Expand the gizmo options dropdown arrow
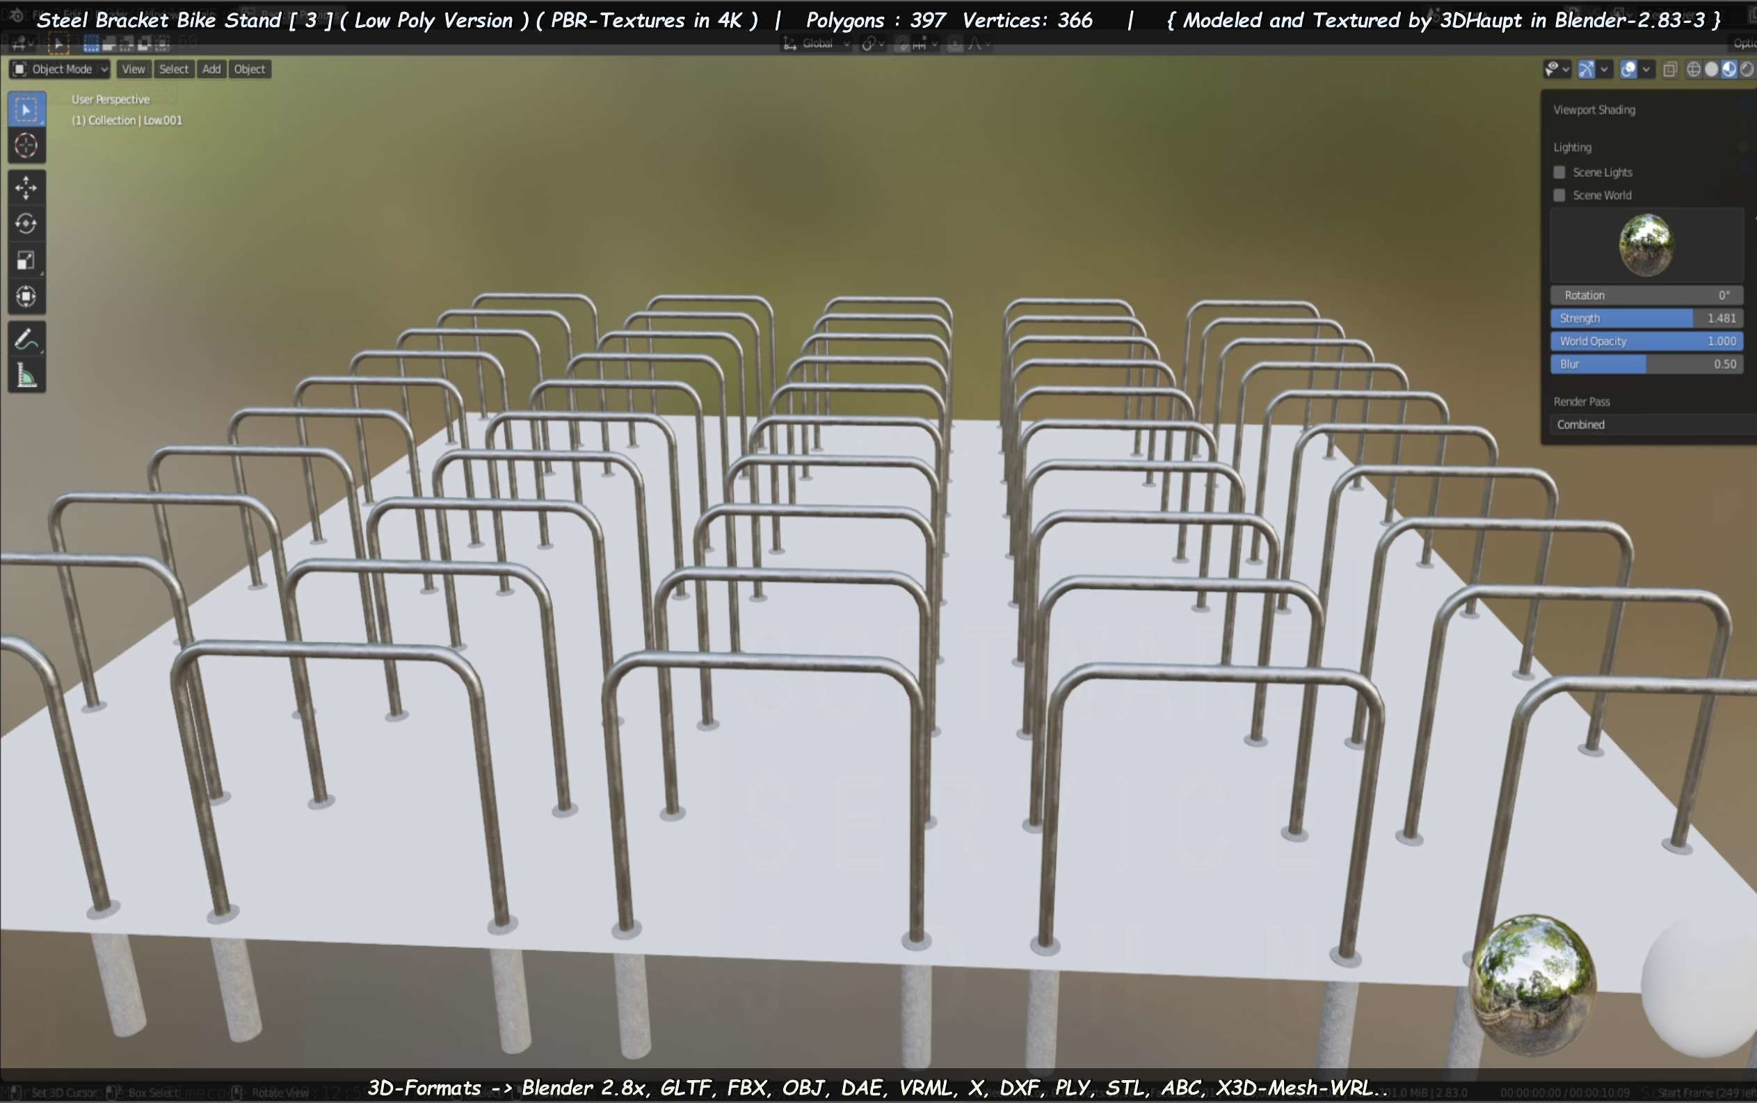 [1604, 70]
